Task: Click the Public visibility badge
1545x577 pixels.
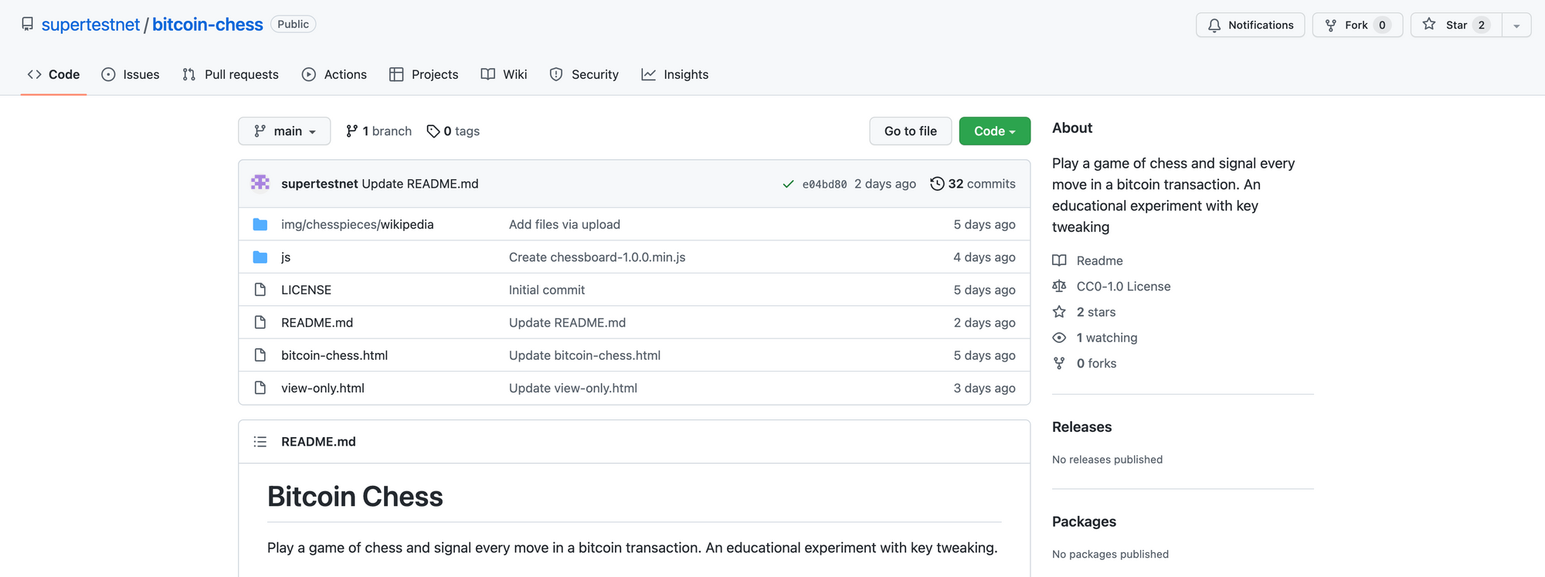Action: [293, 24]
